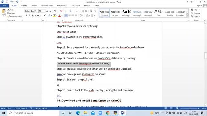Apply the Title style
The image size is (207, 116).
159,13
